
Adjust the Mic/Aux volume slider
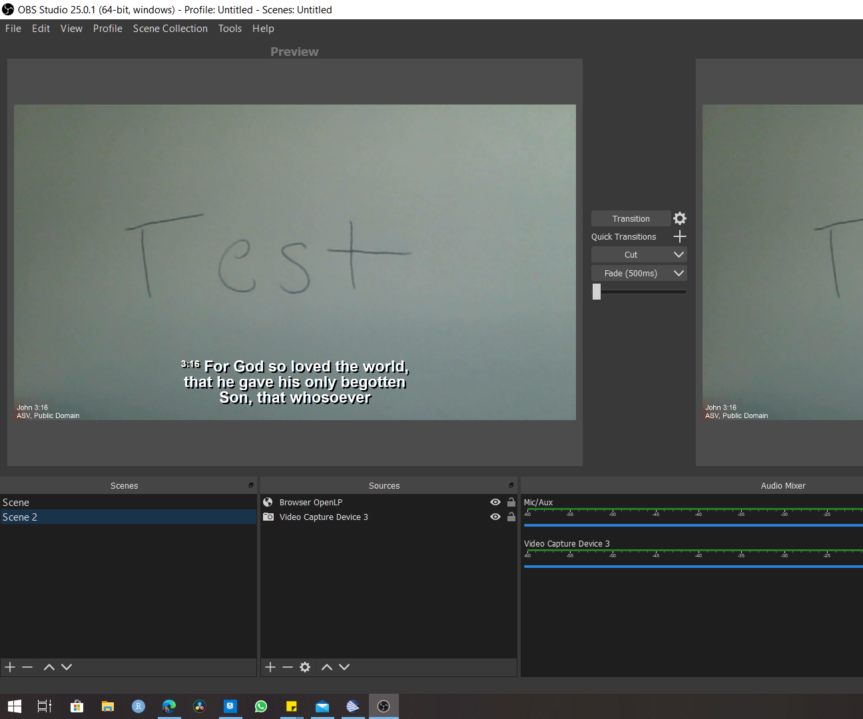(x=693, y=525)
